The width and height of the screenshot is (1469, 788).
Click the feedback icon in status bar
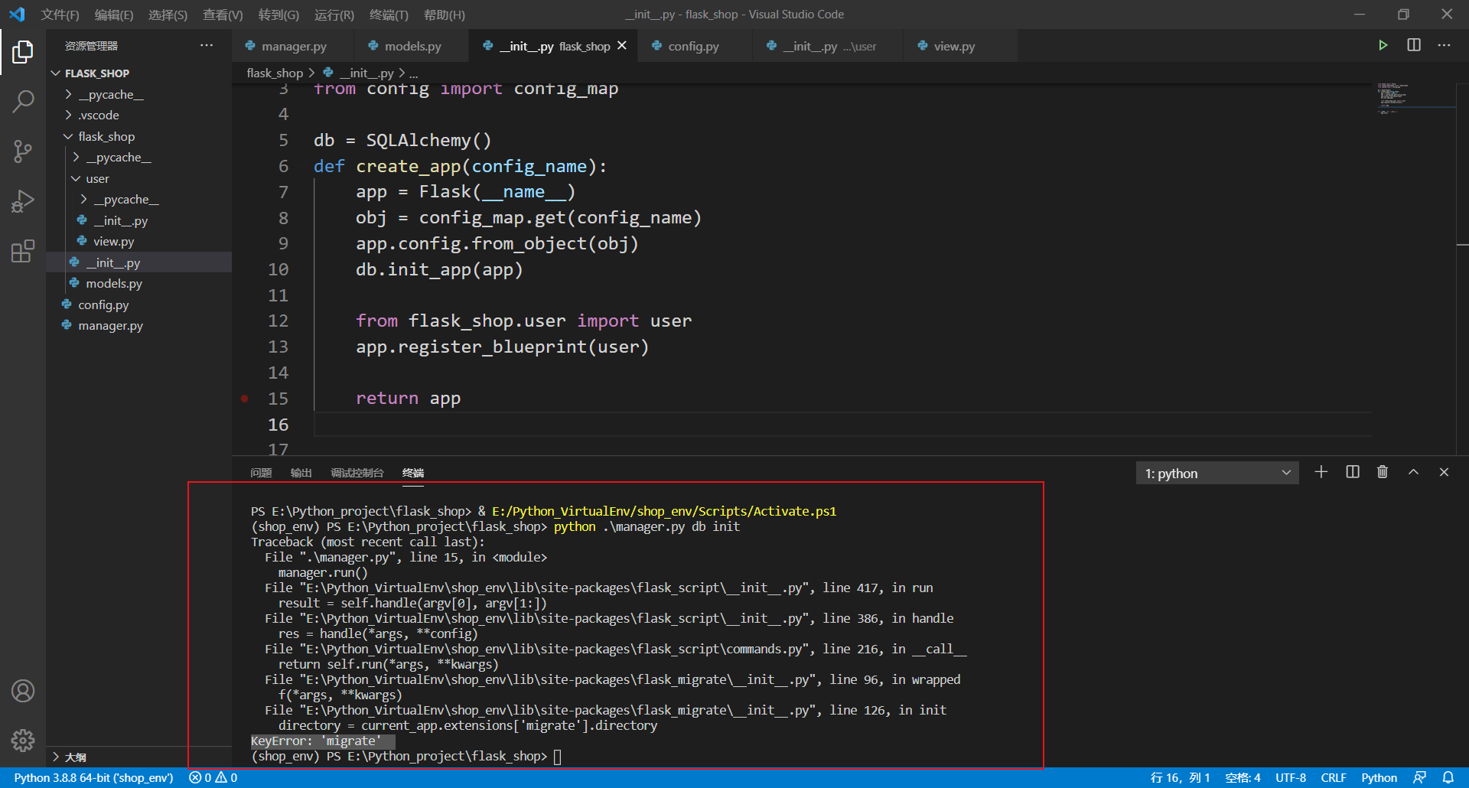1419,777
